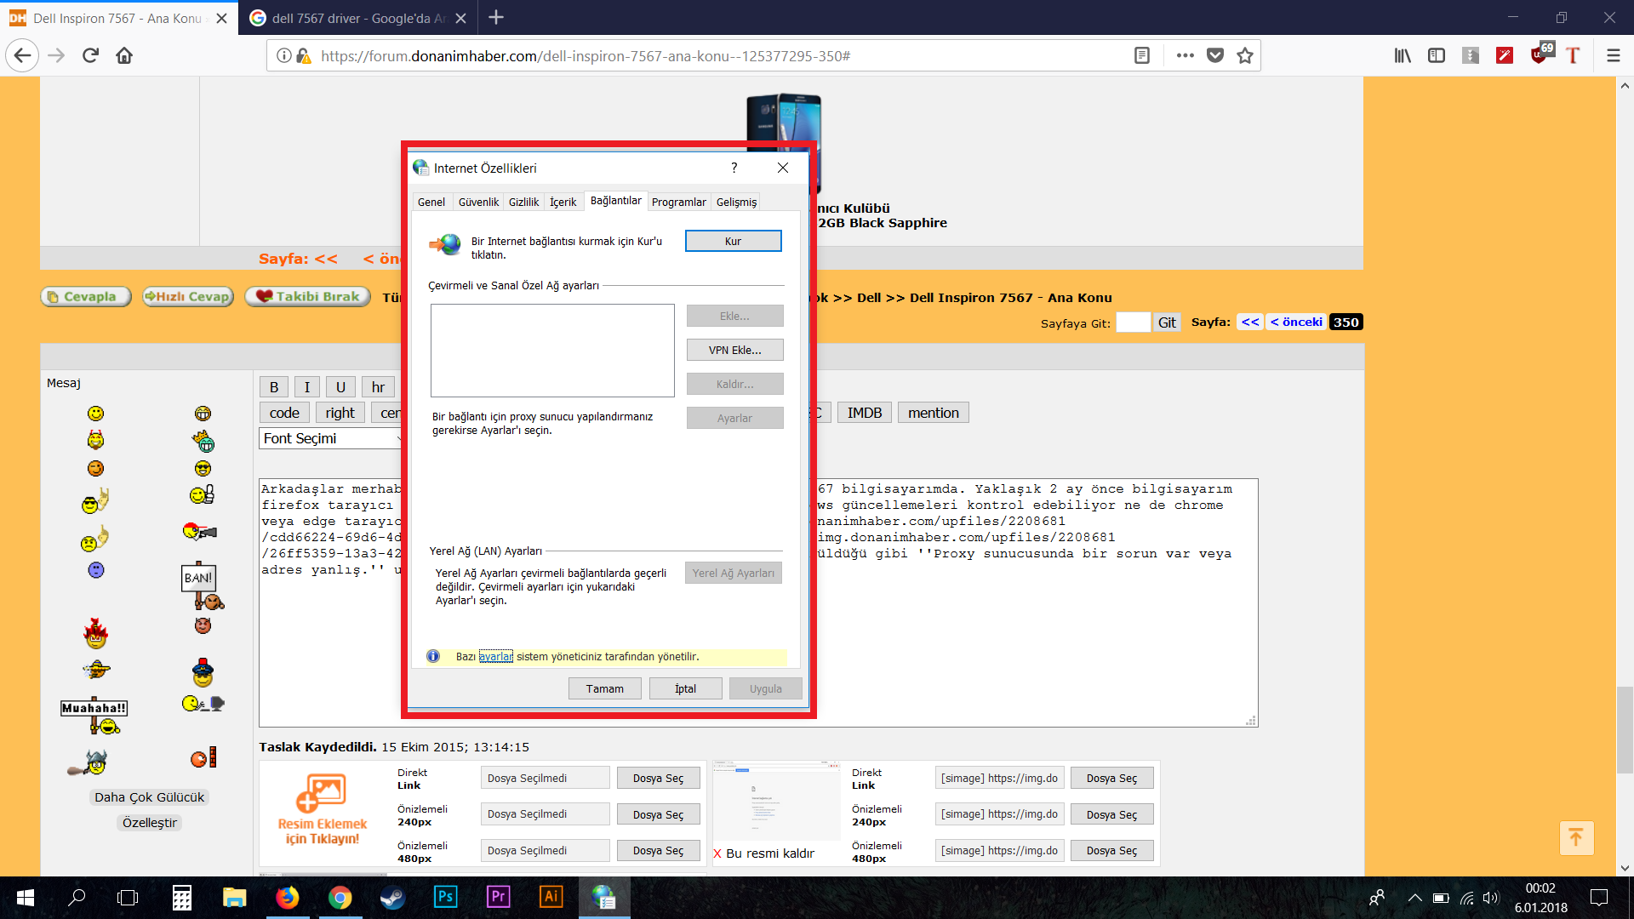The image size is (1634, 919).
Task: Toggle reader view icon in address bar
Action: click(x=1142, y=55)
